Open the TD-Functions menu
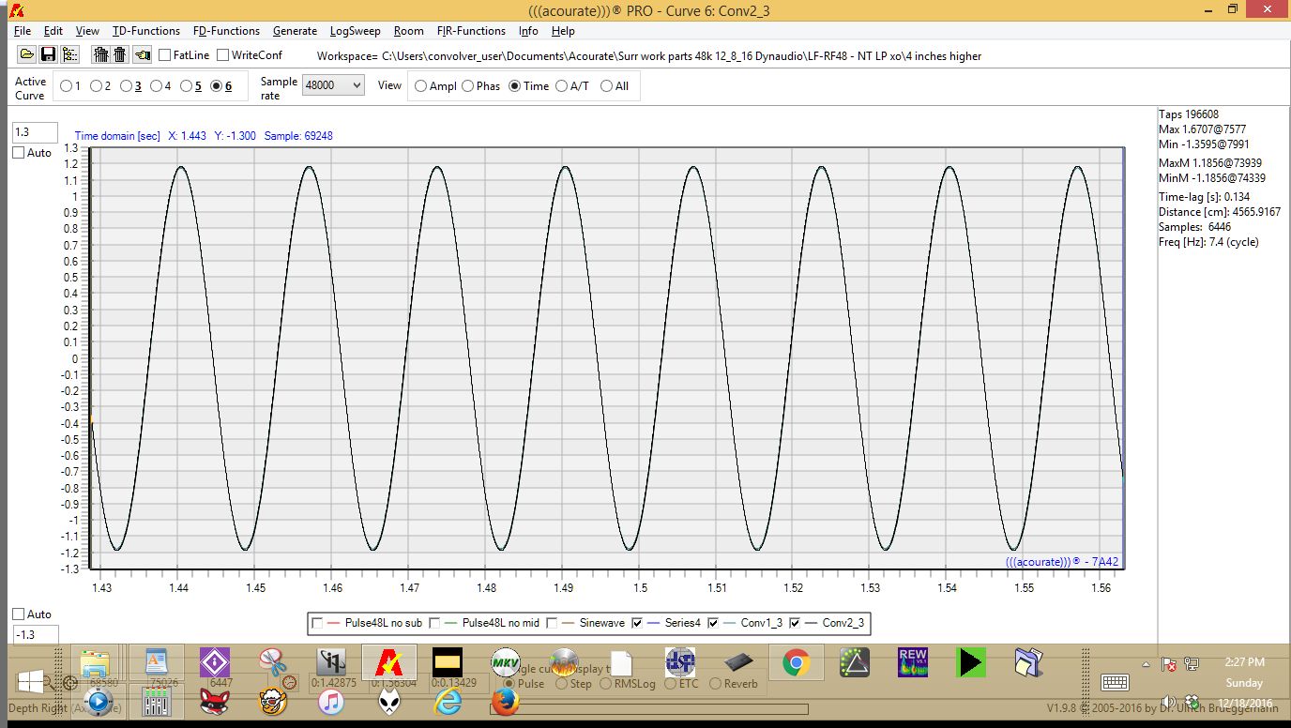The width and height of the screenshot is (1291, 728). (x=145, y=31)
